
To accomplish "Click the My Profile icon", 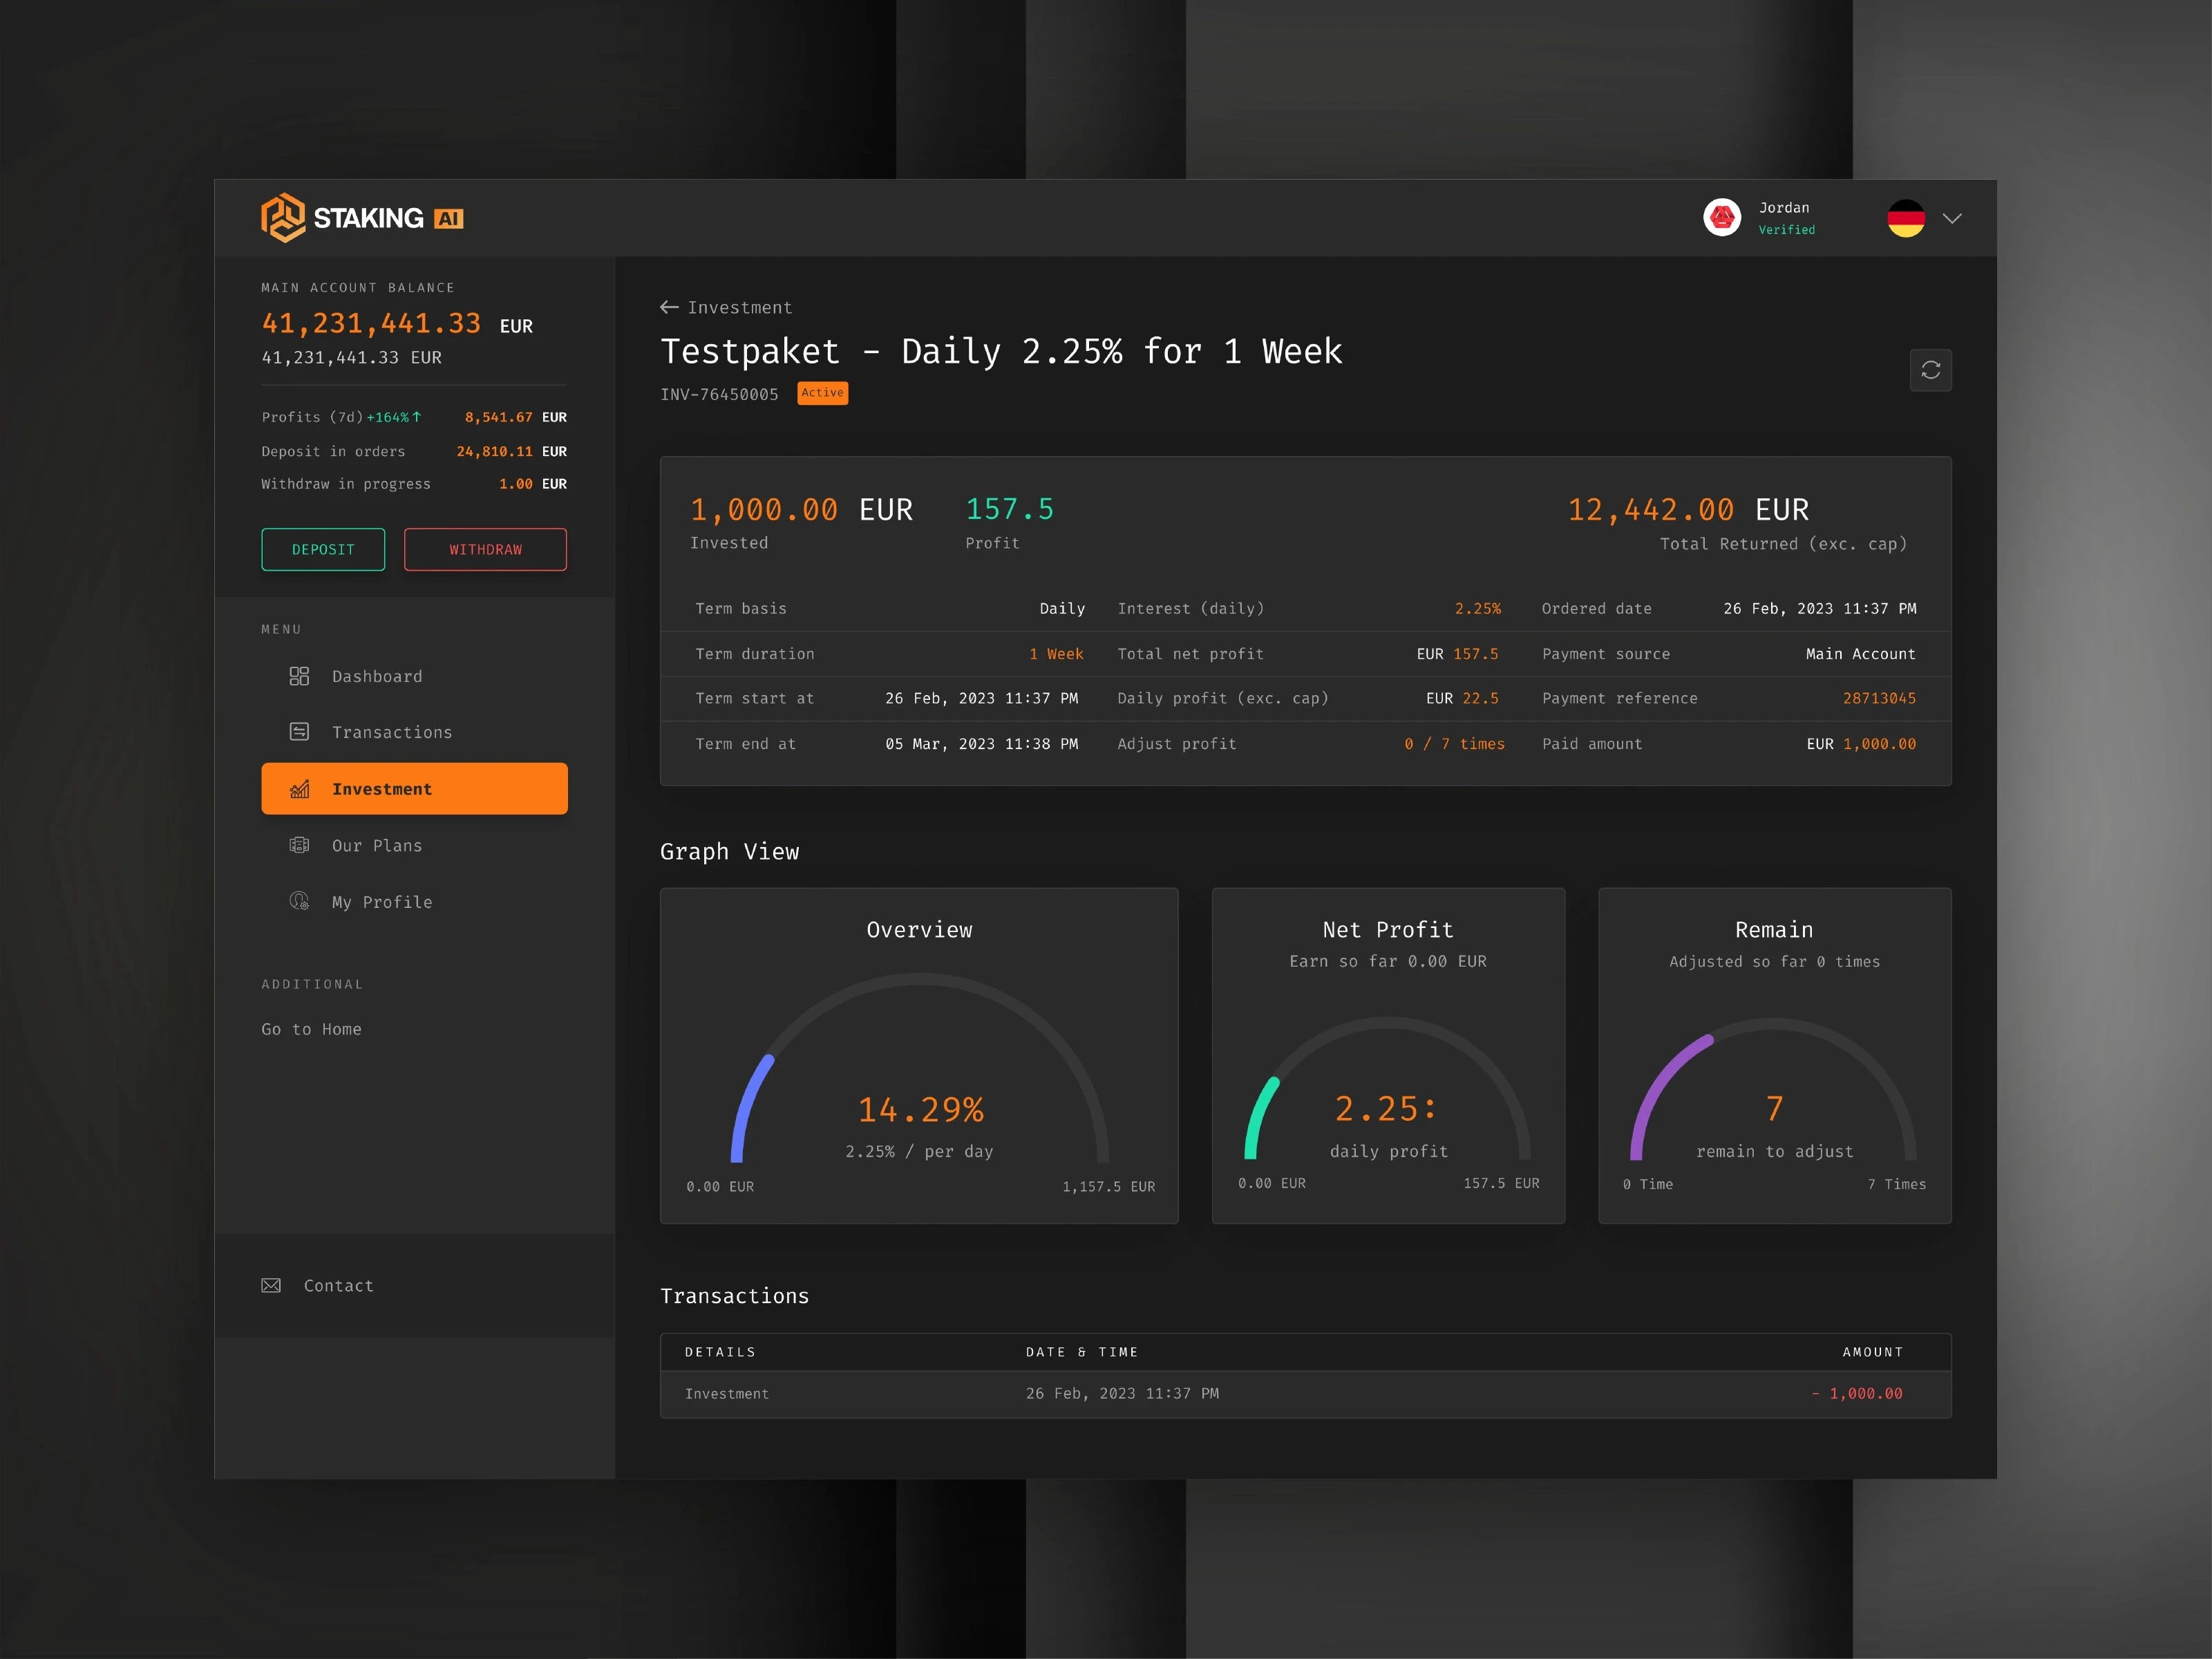I will point(299,901).
